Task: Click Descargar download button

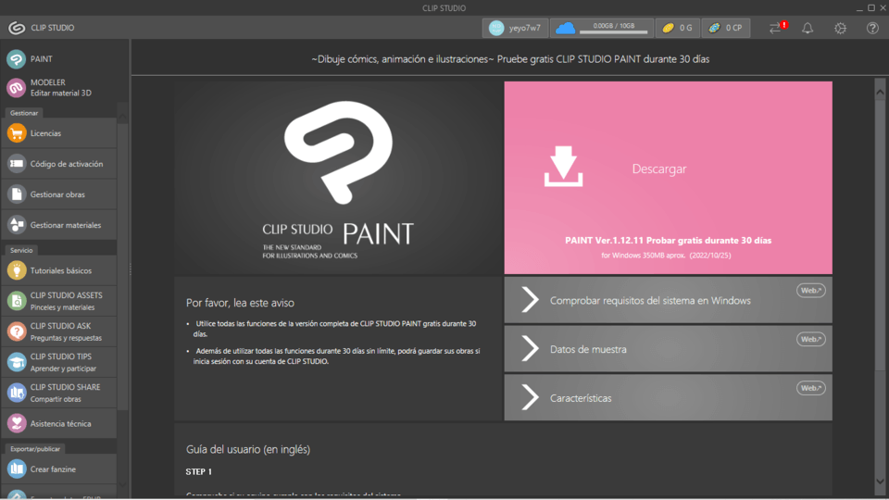Action: pyautogui.click(x=668, y=178)
